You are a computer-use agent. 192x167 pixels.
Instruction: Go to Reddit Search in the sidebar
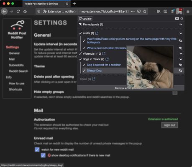click(18, 71)
